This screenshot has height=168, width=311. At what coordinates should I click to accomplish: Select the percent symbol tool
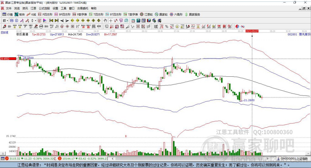point(167,27)
